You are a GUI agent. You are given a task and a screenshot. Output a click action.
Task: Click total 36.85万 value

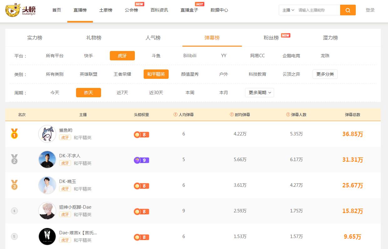(x=353, y=134)
